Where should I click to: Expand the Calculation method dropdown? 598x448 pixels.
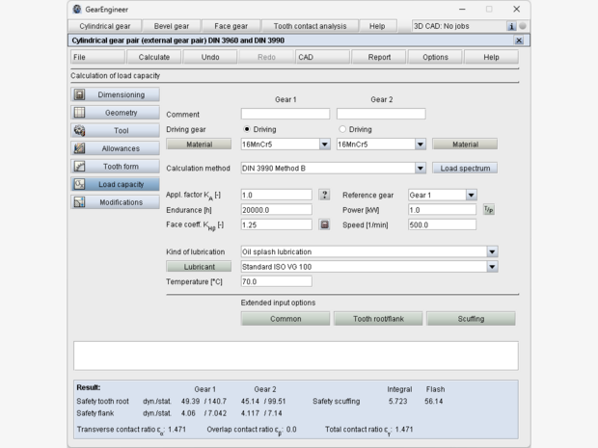420,168
